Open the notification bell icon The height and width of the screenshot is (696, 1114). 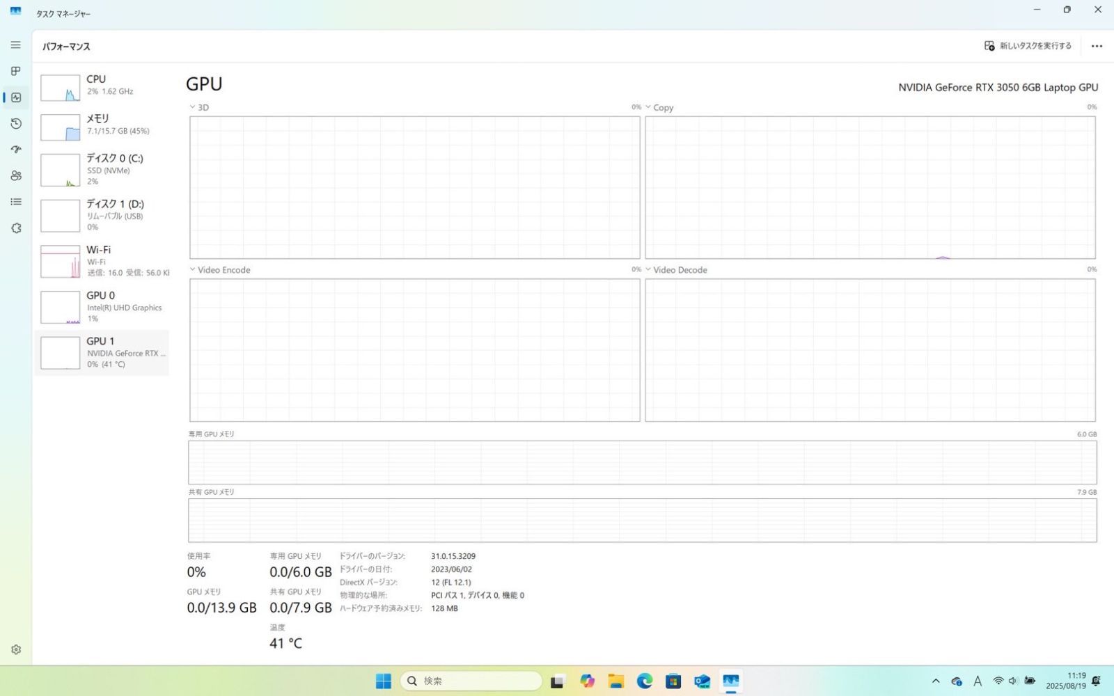(x=1097, y=681)
